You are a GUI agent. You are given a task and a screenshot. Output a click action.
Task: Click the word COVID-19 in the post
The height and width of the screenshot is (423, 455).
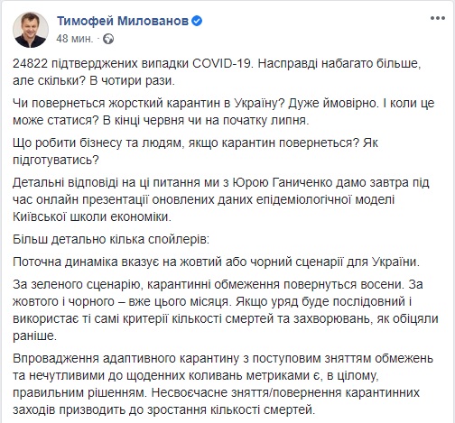pyautogui.click(x=222, y=64)
